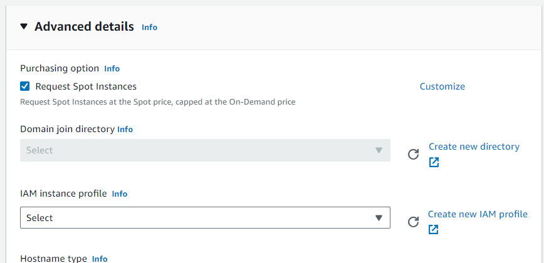Open the Domain join directory Select dropdown
Screen dimensions: 544x263
tap(205, 150)
